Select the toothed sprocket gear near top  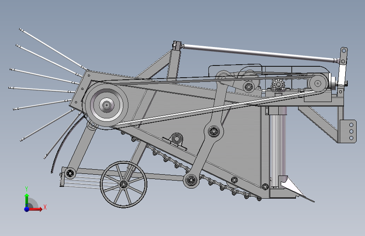278,84
